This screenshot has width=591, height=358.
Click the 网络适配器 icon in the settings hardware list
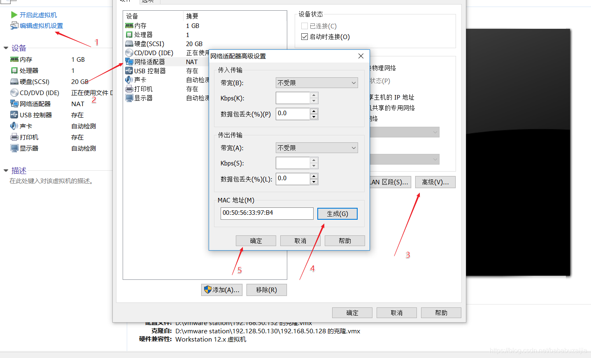(x=129, y=62)
